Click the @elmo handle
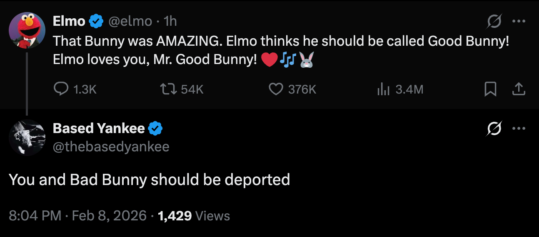Image resolution: width=539 pixels, height=237 pixels. coord(130,21)
